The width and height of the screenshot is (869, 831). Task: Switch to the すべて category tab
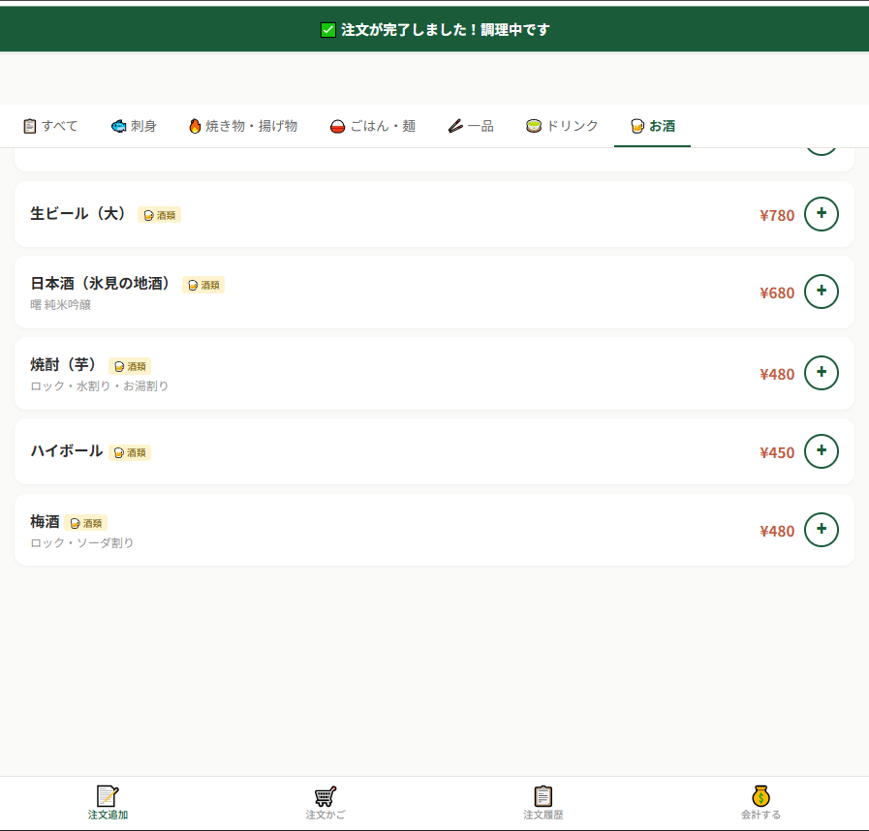50,126
